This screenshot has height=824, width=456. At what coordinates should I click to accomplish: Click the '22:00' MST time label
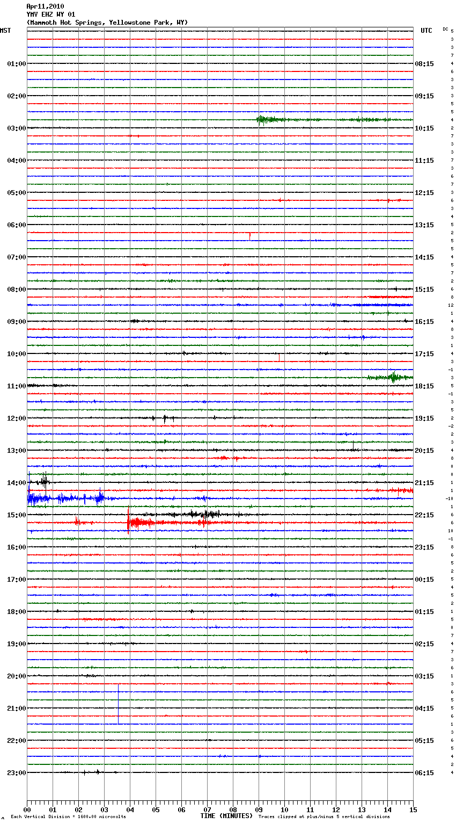pyautogui.click(x=17, y=741)
